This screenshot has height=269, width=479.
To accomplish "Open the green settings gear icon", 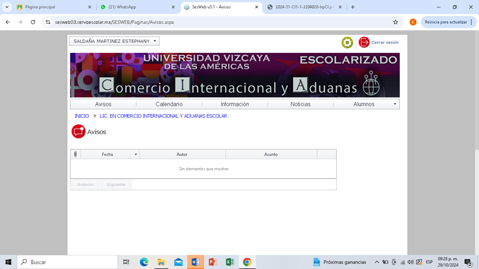I will 347,42.
